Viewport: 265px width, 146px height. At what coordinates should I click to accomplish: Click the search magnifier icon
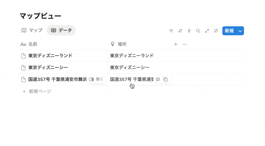click(x=198, y=31)
